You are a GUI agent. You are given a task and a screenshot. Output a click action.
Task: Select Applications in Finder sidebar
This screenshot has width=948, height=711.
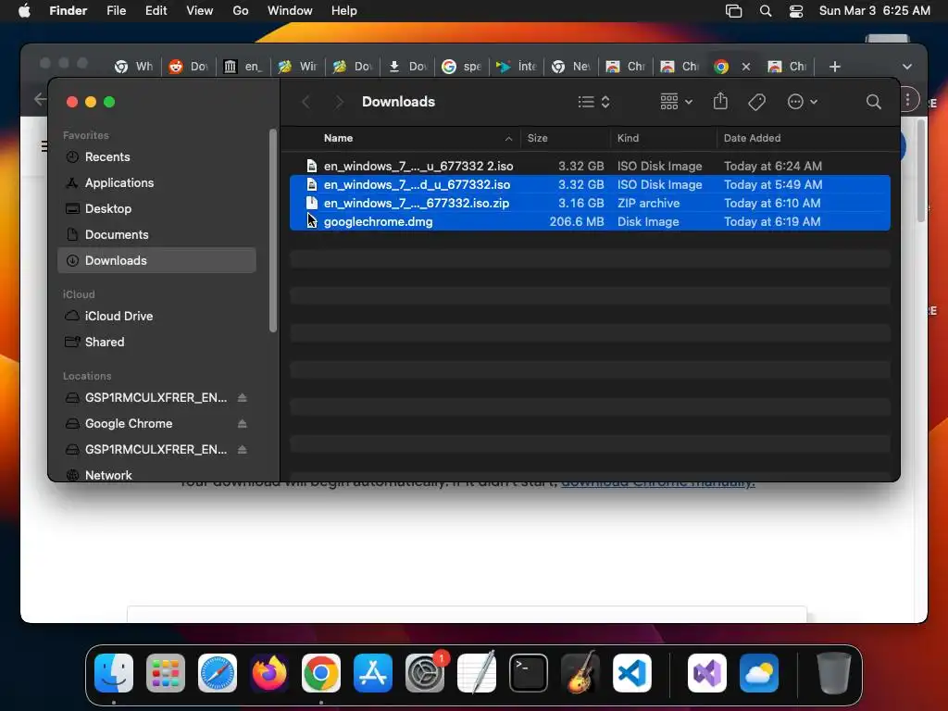(156, 182)
